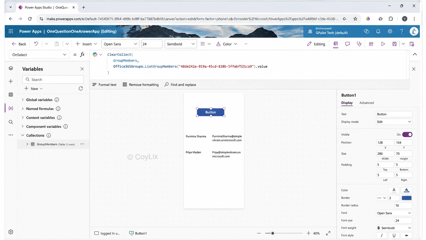Image resolution: width=426 pixels, height=240 pixels.
Task: Open more options ellipsis in sidebar
Action: pyautogui.click(x=11, y=135)
